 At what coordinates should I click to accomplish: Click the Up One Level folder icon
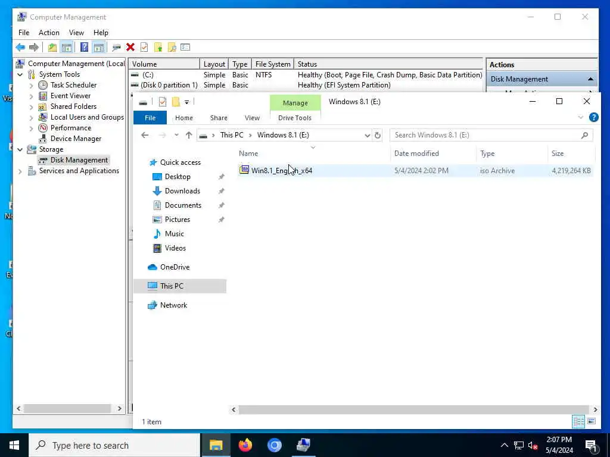pos(52,48)
